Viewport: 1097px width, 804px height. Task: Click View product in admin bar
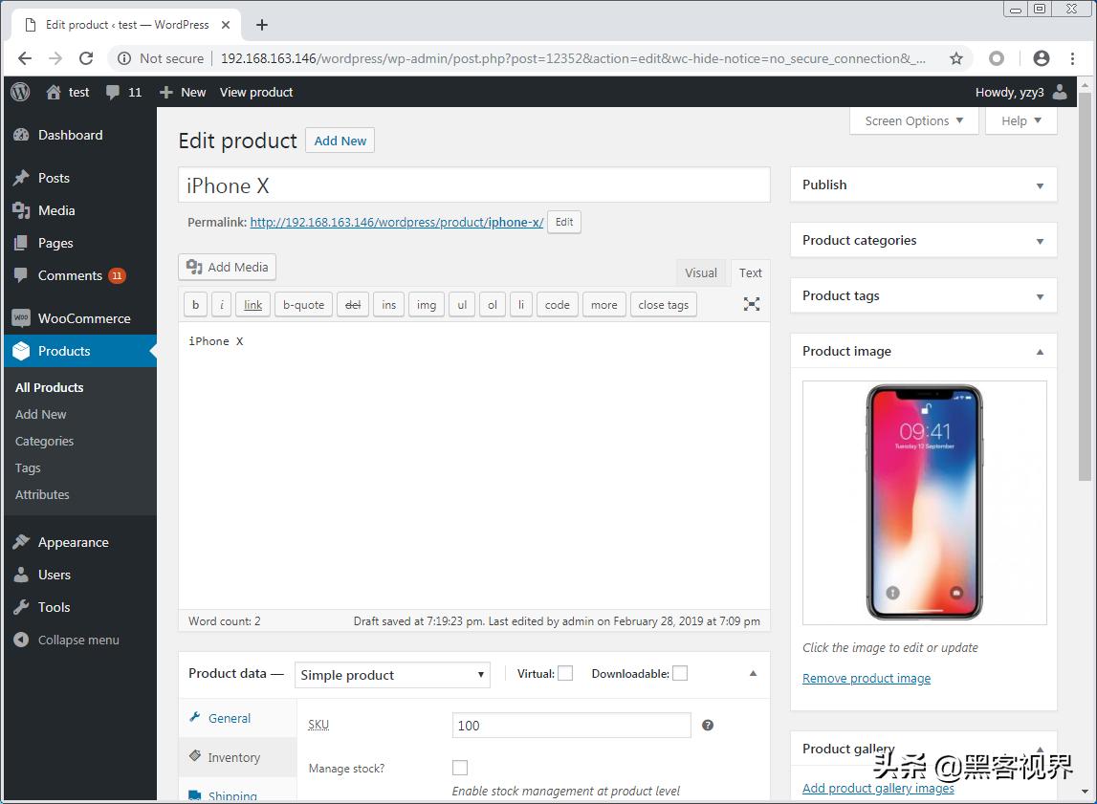coord(256,93)
